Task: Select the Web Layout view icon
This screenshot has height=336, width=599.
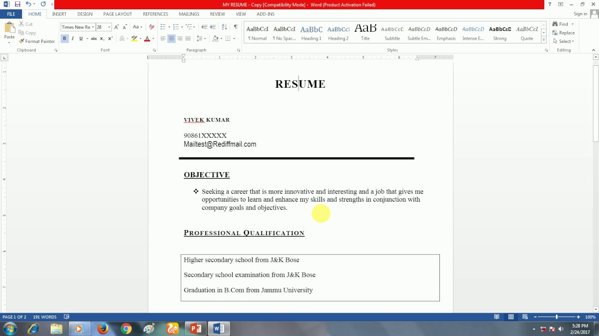Action: (x=526, y=317)
